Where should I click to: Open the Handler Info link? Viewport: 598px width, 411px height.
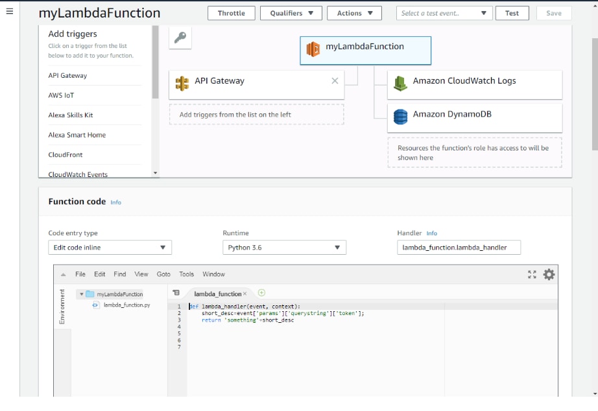pyautogui.click(x=432, y=233)
